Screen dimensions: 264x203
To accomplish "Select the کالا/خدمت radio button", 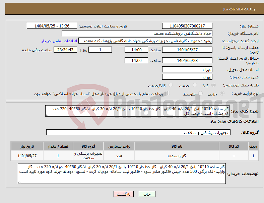I will coord(171,85).
